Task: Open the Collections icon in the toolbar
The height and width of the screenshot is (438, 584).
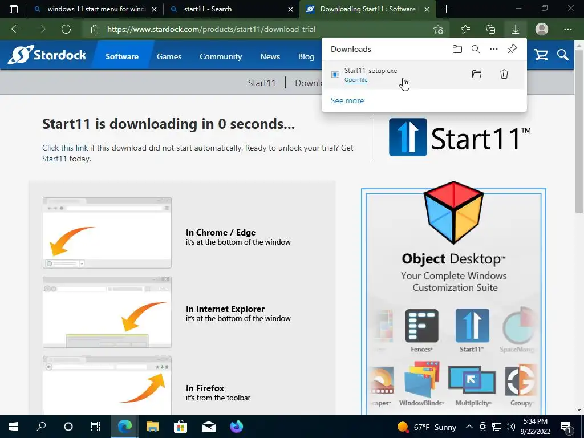Action: click(490, 29)
